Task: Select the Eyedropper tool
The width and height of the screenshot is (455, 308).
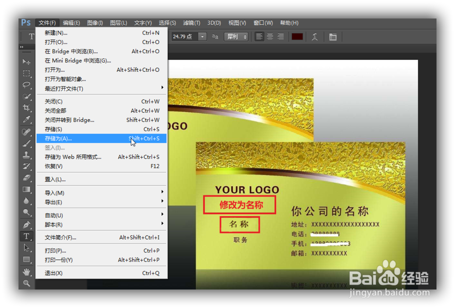Action: [26, 119]
